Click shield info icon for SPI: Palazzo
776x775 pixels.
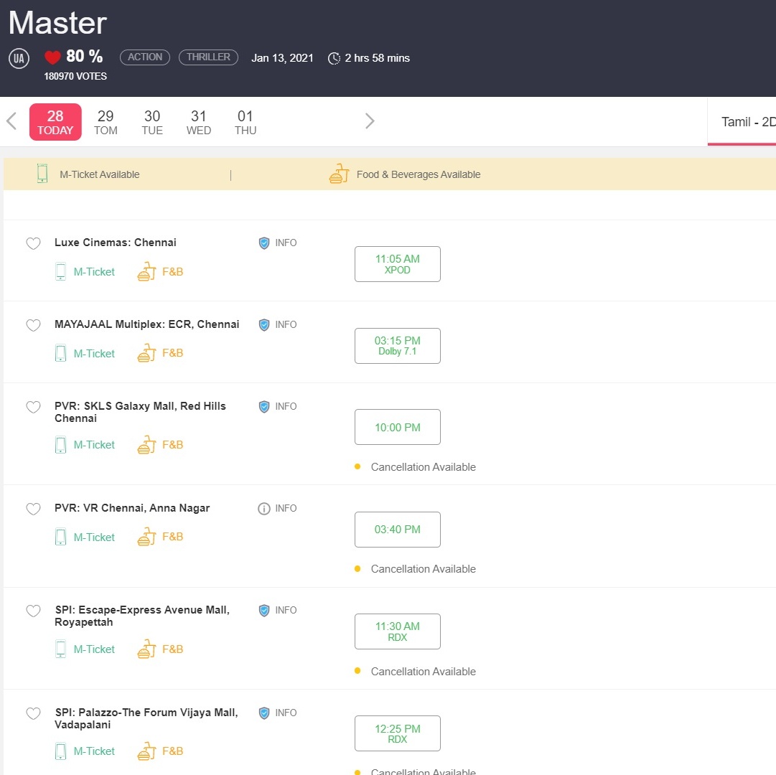(x=264, y=713)
